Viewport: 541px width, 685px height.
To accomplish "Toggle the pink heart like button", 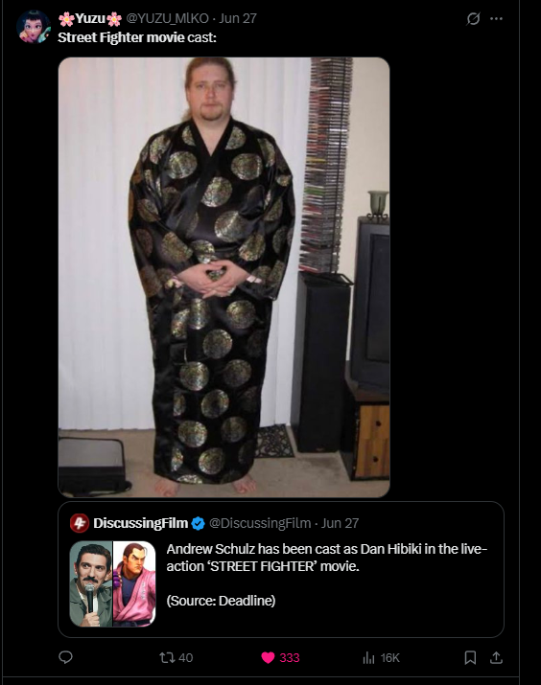I will pyautogui.click(x=280, y=657).
